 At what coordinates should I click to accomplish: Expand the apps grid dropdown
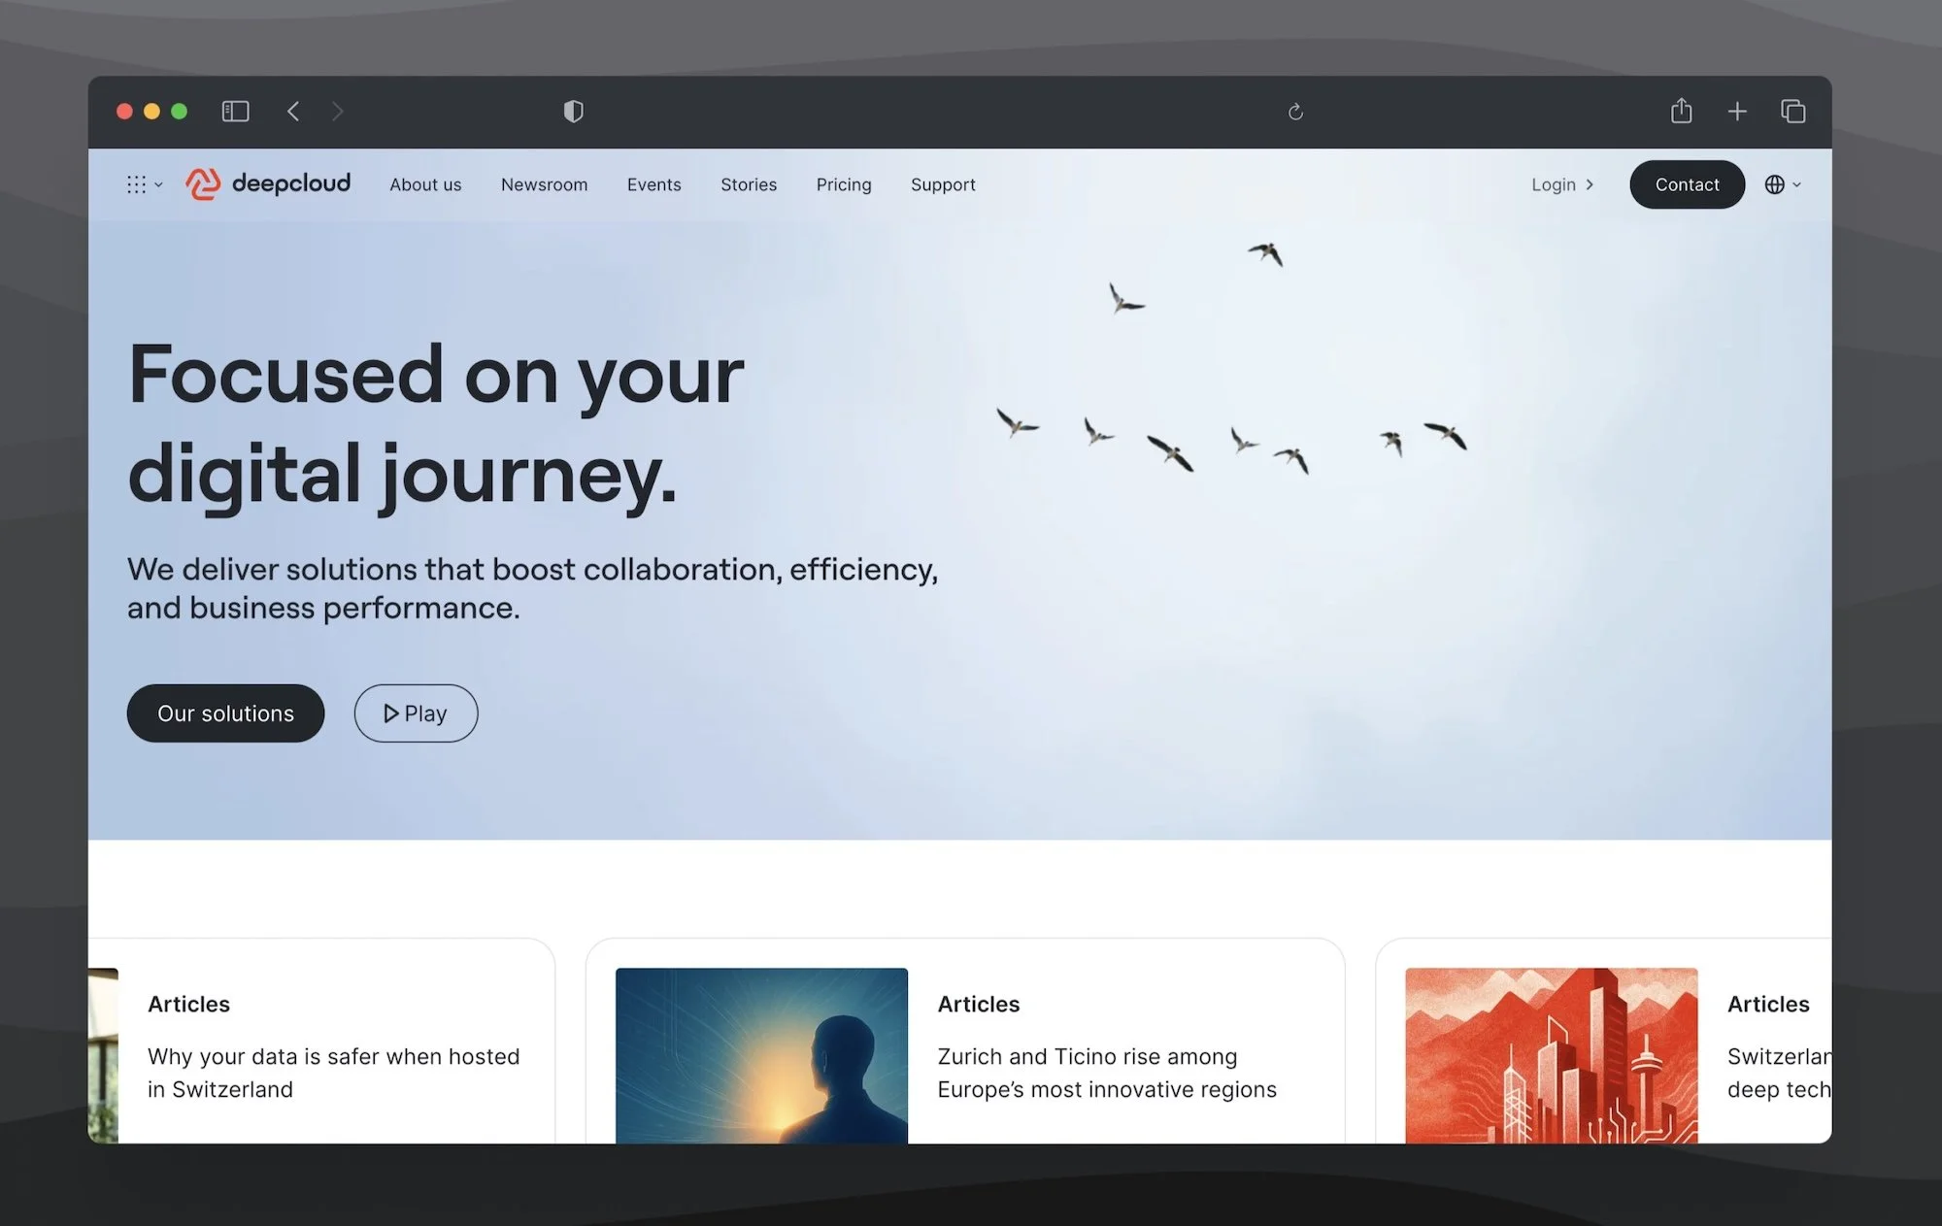pyautogui.click(x=144, y=184)
